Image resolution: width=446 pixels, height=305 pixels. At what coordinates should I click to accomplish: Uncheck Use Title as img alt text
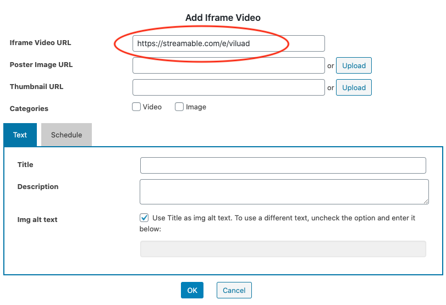[144, 218]
